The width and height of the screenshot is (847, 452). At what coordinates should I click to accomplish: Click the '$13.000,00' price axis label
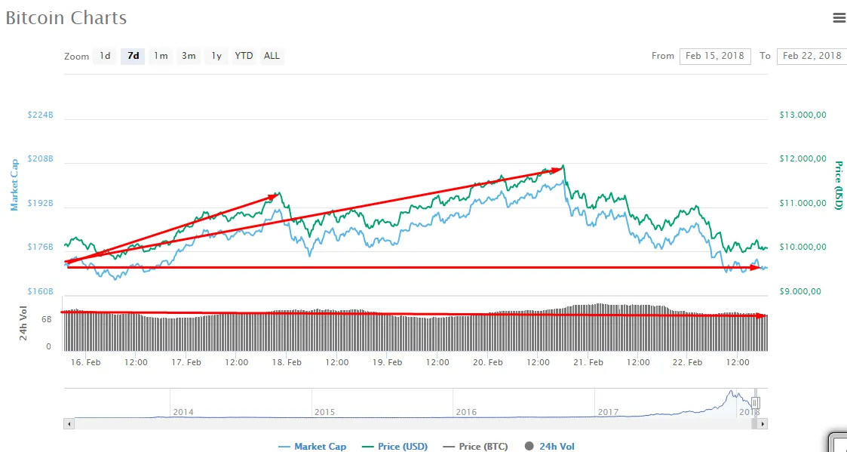pos(803,115)
